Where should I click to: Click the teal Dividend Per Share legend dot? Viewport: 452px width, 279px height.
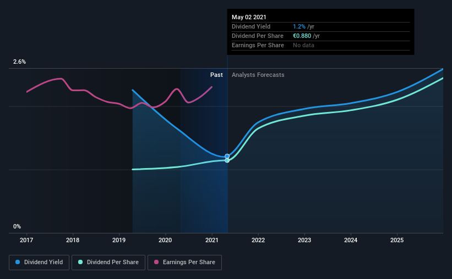pyautogui.click(x=80, y=262)
